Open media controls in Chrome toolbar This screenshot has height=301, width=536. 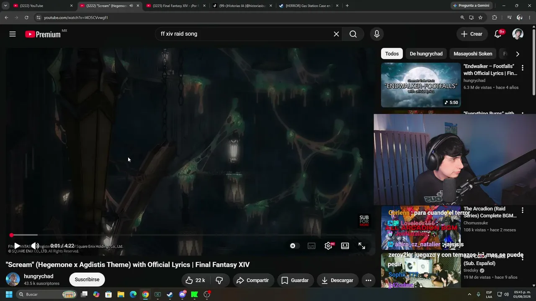coord(509,18)
